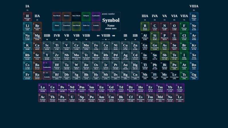Screen dimensions: 228x128
Task: Select the Lawrencium (Lr) element tile
Action: (180, 98)
